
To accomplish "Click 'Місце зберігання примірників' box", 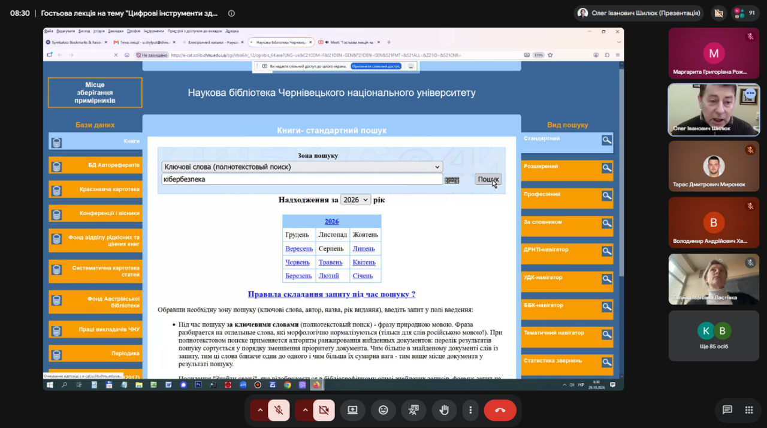I will [x=95, y=93].
